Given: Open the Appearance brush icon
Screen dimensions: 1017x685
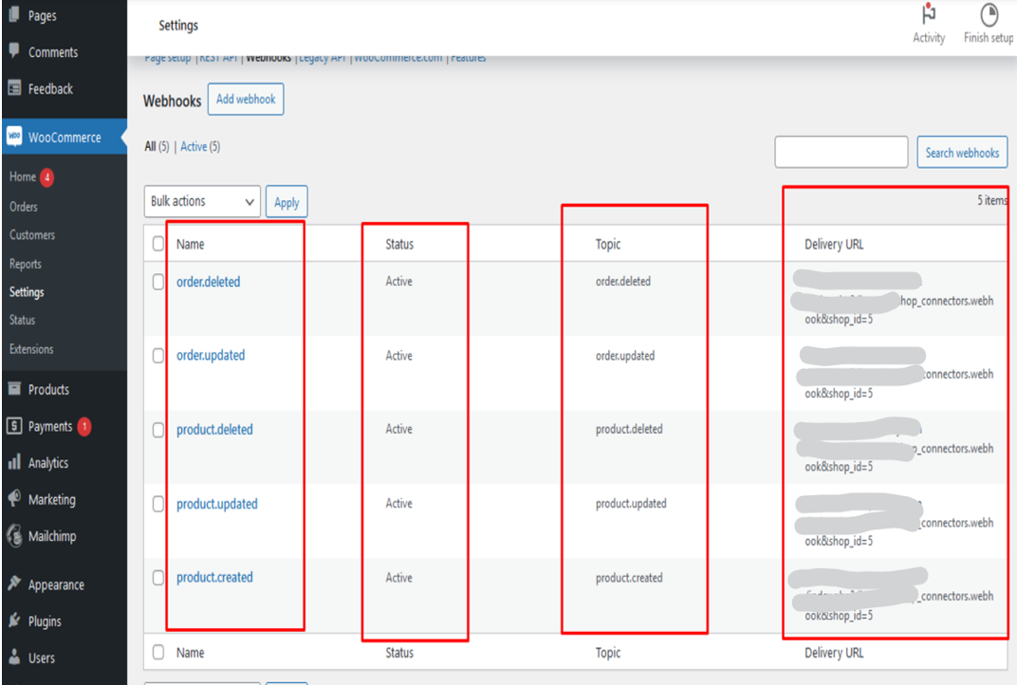Looking at the screenshot, I should click(13, 584).
